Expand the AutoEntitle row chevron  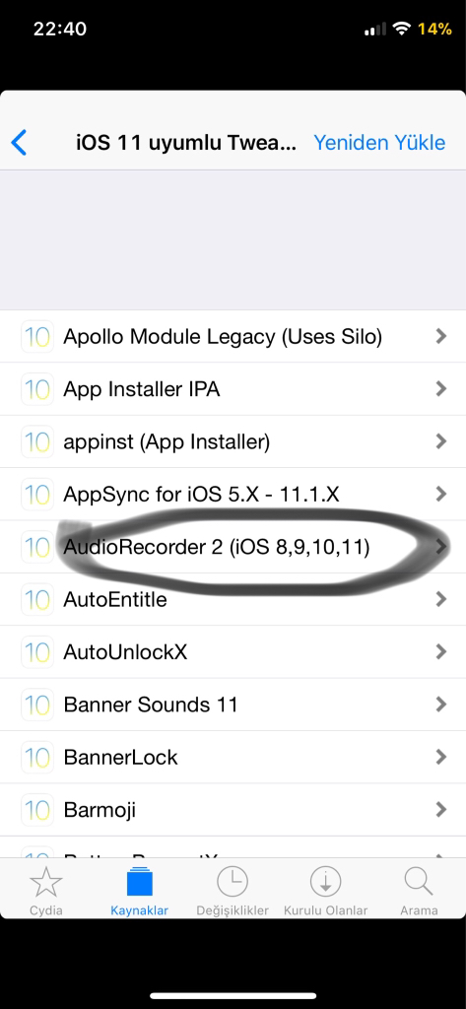(x=441, y=599)
